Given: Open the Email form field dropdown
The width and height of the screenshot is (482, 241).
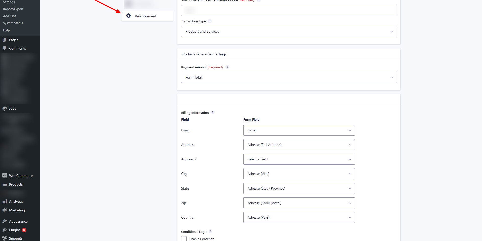Looking at the screenshot, I should (x=299, y=130).
